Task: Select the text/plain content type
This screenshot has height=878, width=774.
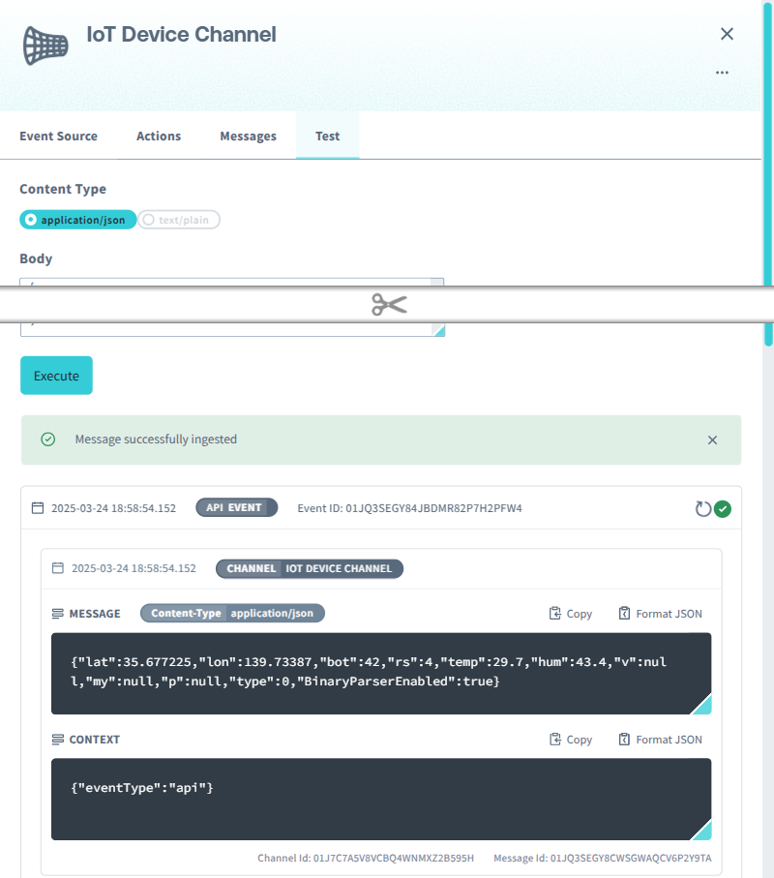Action: click(178, 220)
